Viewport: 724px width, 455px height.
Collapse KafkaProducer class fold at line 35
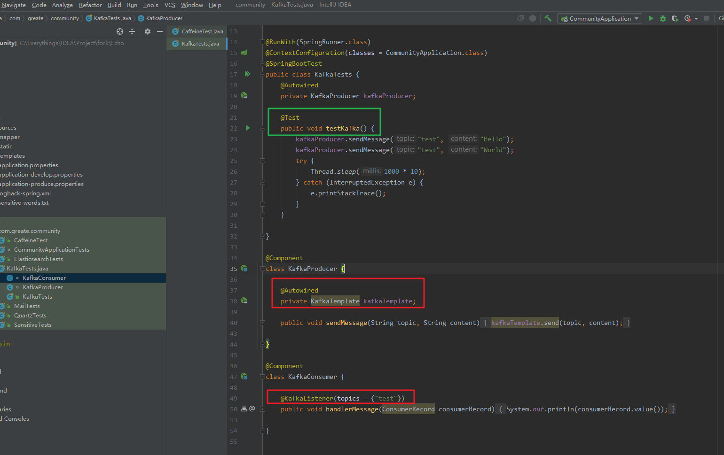tap(262, 269)
